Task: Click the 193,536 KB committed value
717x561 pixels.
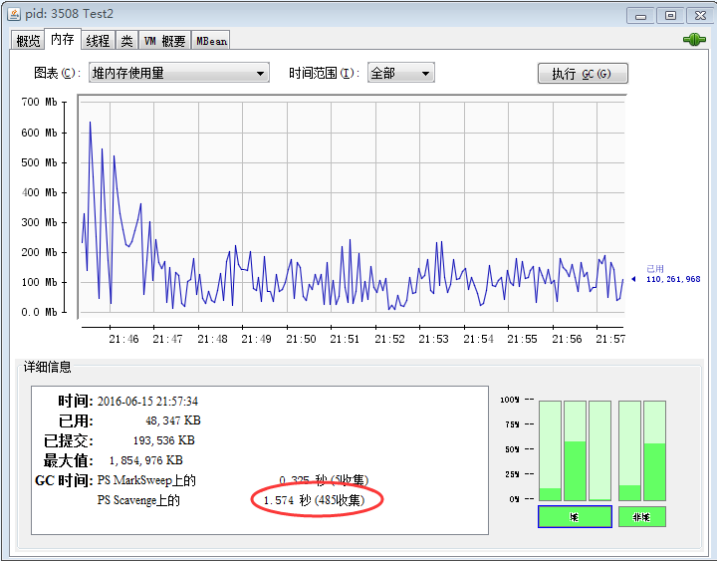Action: tap(163, 440)
